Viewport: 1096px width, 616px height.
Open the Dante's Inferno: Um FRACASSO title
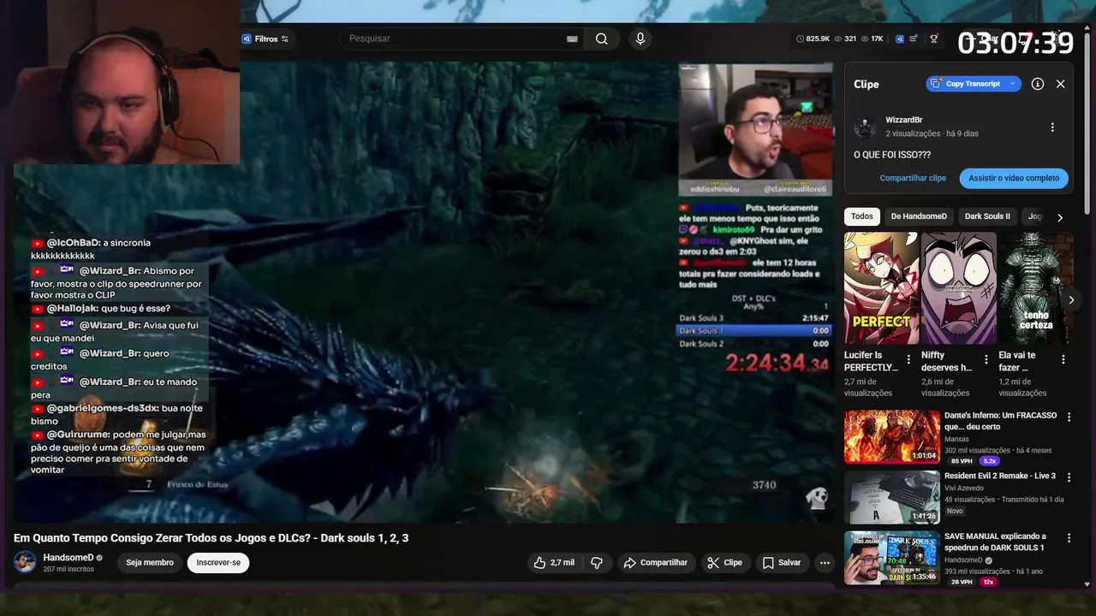(x=1000, y=421)
